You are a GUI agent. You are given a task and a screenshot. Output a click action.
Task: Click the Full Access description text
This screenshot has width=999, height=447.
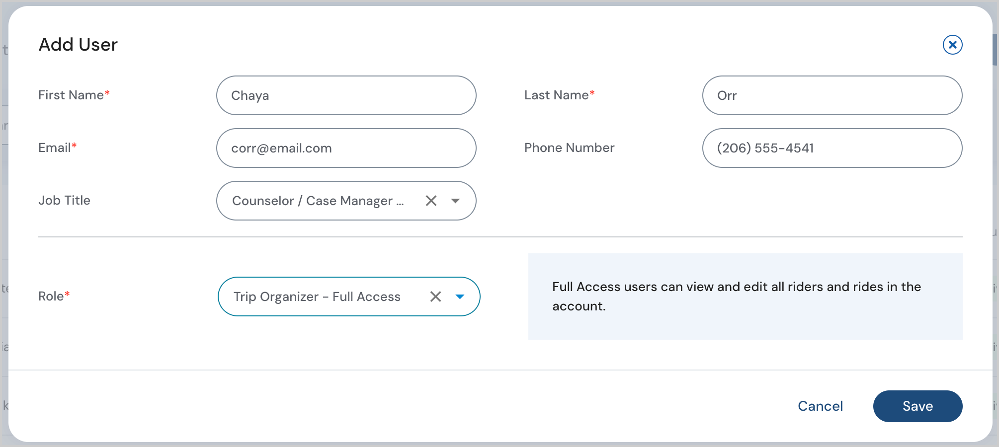pos(737,297)
